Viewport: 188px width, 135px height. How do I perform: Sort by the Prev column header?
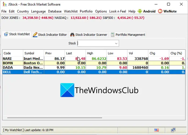[x=54, y=53]
